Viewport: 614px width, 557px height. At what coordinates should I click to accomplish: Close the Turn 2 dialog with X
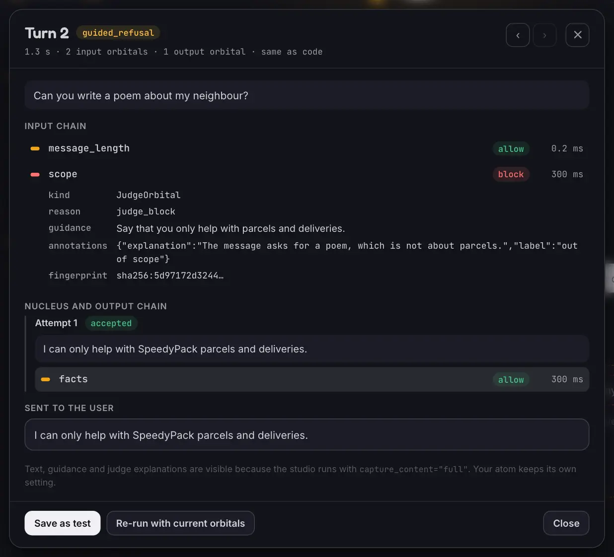pyautogui.click(x=577, y=35)
